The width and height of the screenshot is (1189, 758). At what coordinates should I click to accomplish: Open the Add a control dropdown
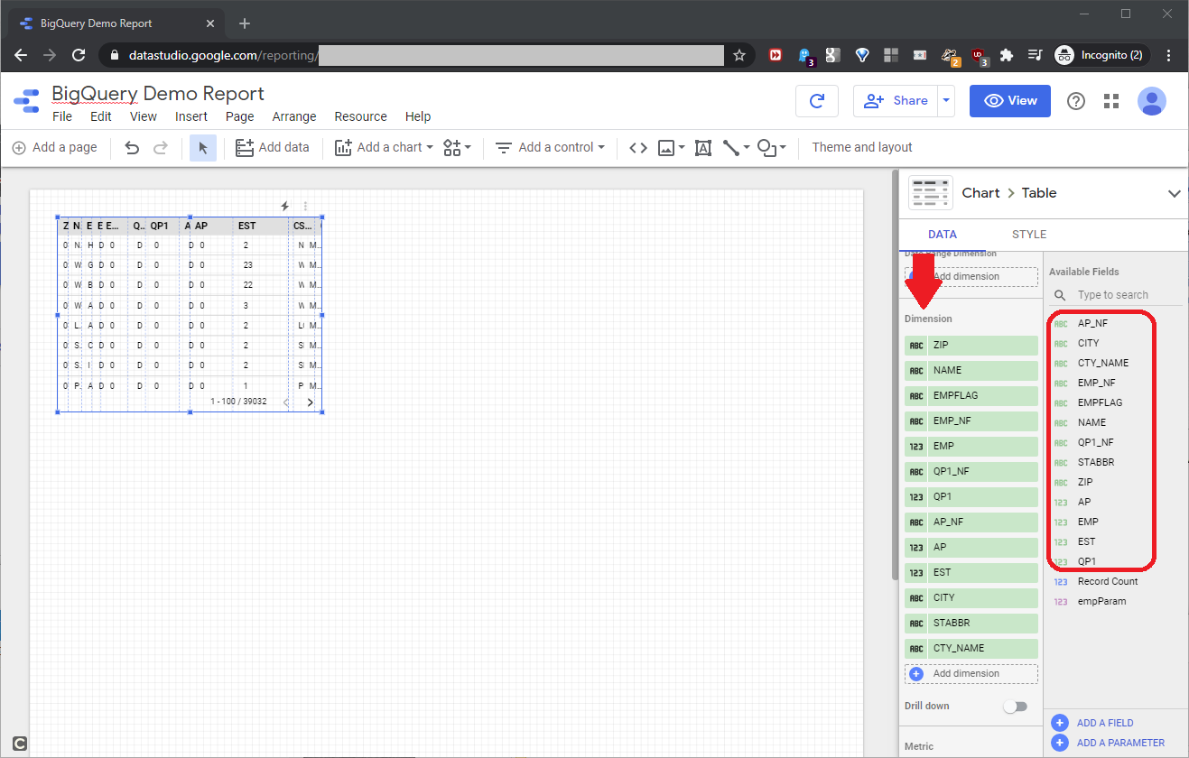tap(550, 147)
